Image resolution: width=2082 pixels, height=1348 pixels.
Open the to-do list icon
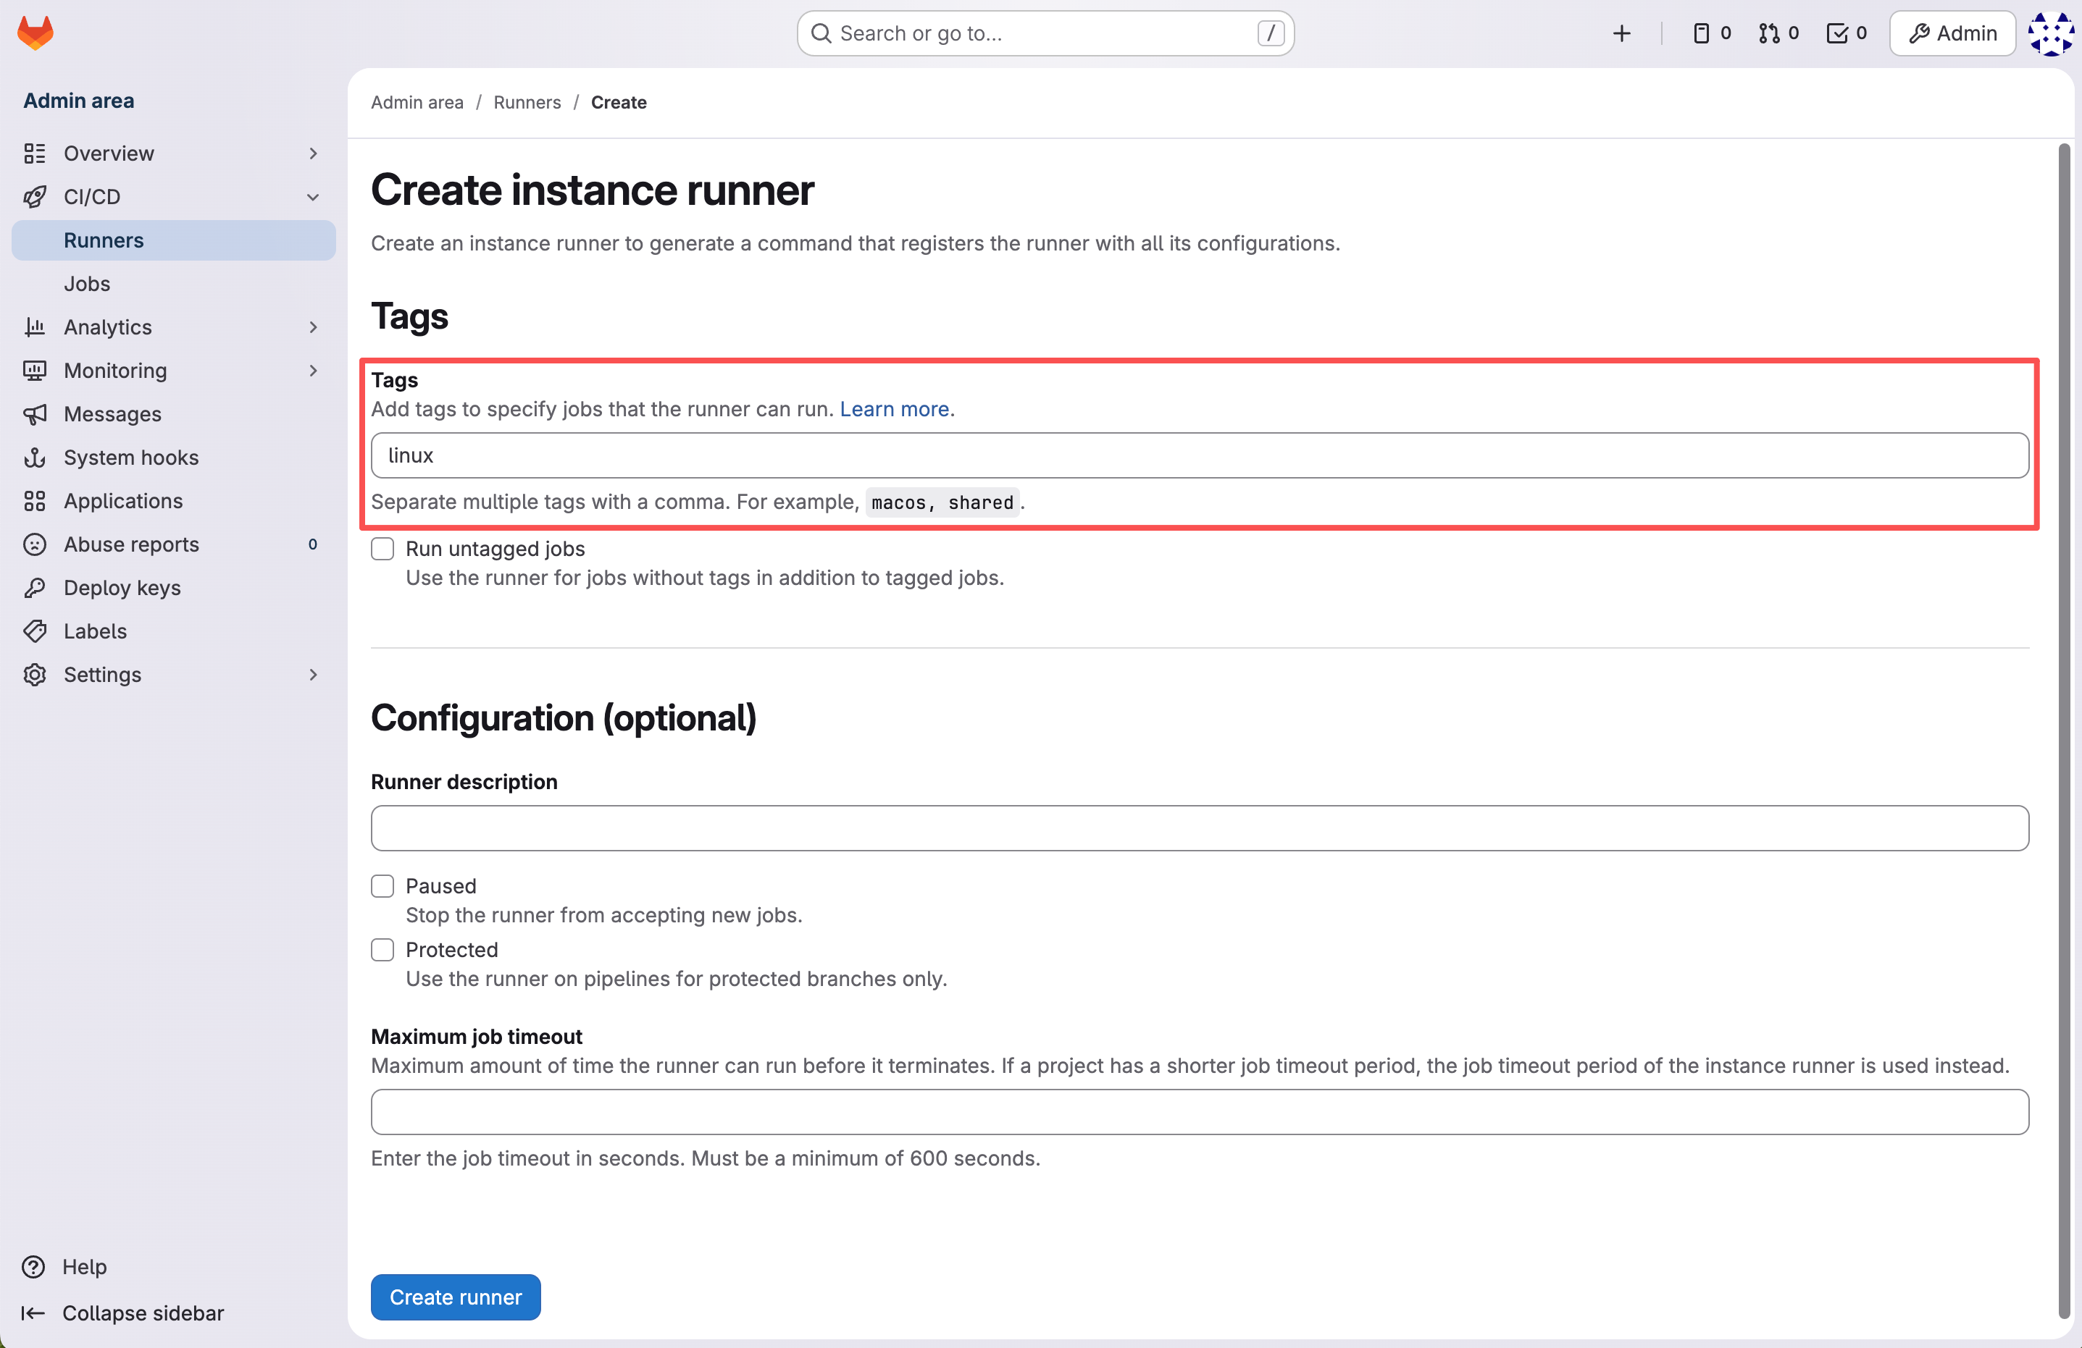1847,33
